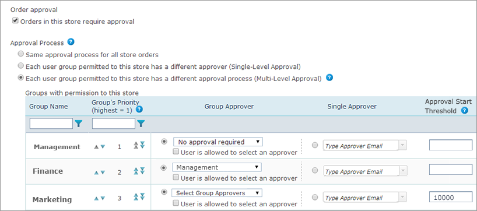
Task: Open the No approval required dropdown
Action: (x=218, y=142)
